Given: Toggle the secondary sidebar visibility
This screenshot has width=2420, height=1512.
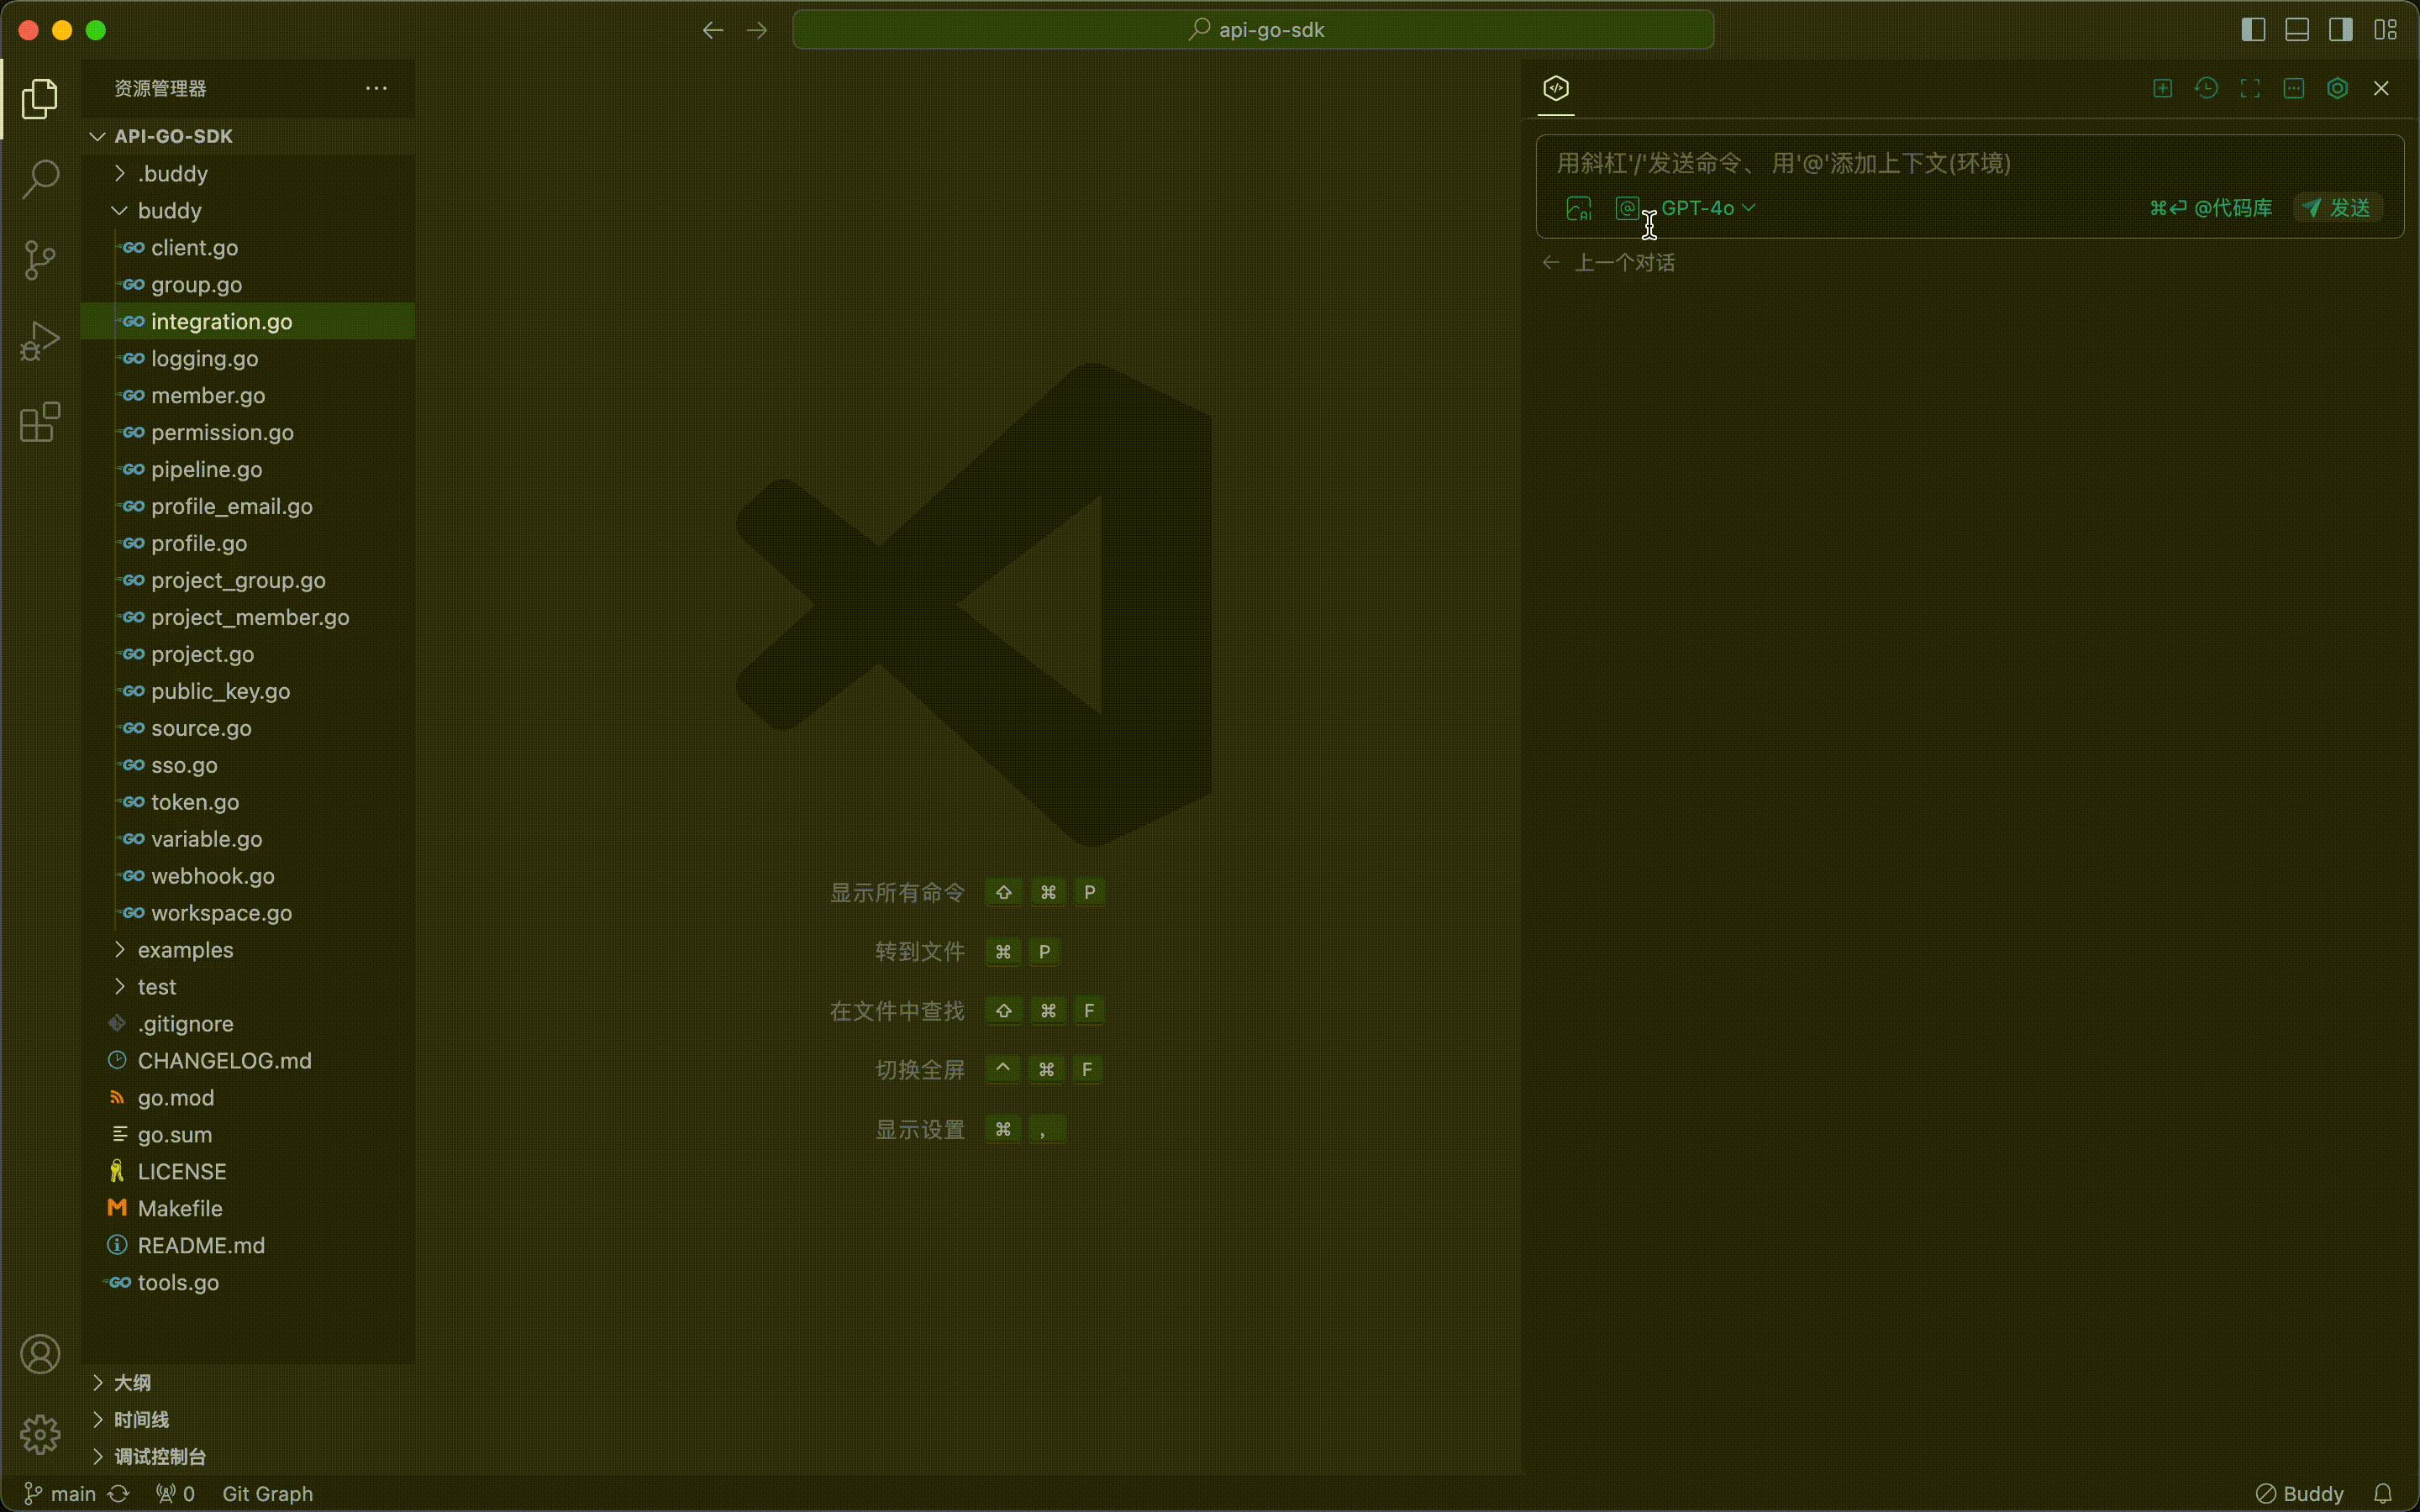Looking at the screenshot, I should pyautogui.click(x=2340, y=30).
